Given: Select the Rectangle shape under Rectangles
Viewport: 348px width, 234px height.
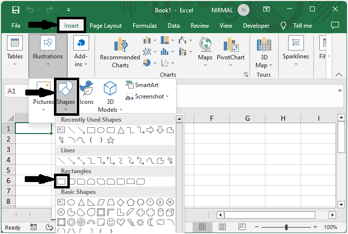Looking at the screenshot, I should pos(61,182).
